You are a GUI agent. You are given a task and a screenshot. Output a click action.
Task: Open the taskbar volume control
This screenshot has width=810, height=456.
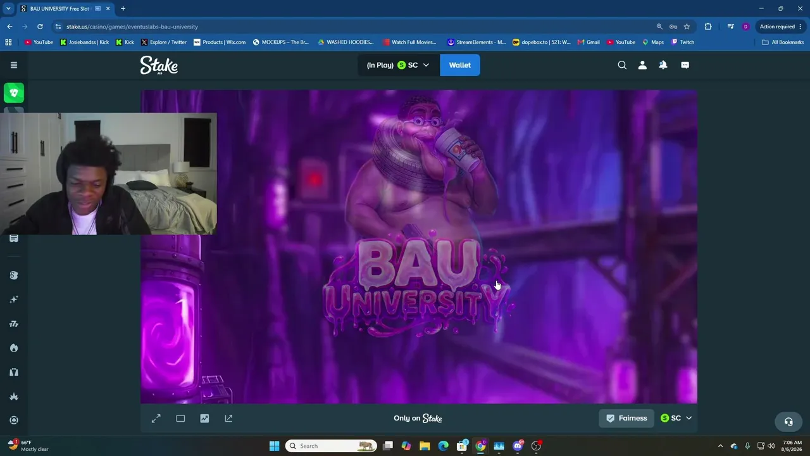coord(771,446)
